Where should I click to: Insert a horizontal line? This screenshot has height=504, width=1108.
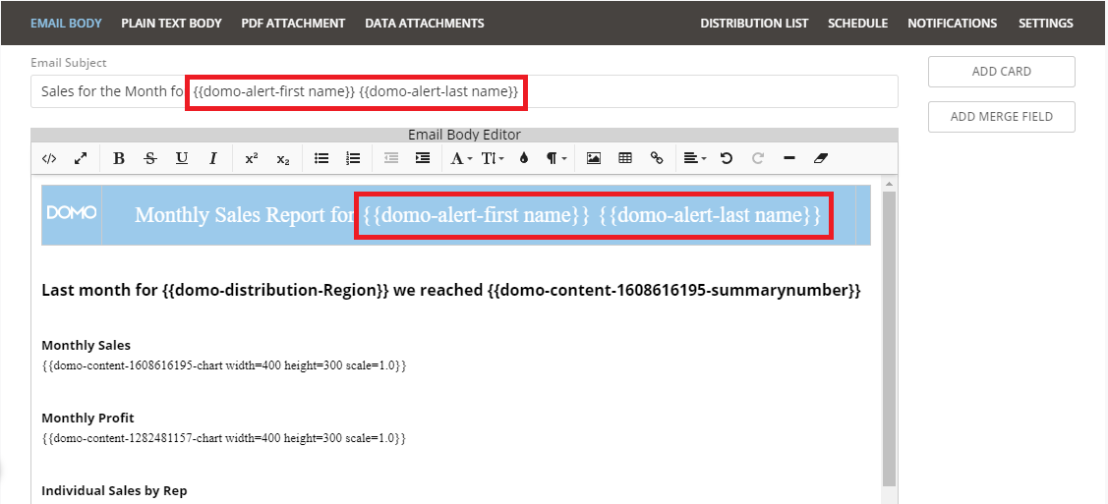click(x=789, y=159)
